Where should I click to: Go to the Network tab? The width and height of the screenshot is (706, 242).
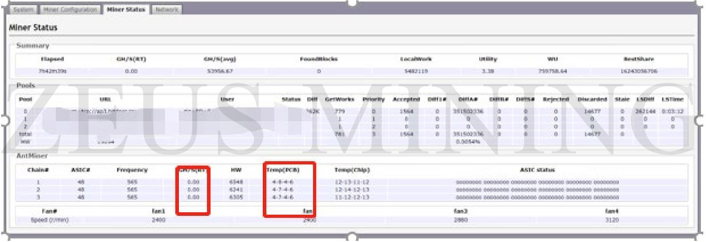(x=166, y=9)
